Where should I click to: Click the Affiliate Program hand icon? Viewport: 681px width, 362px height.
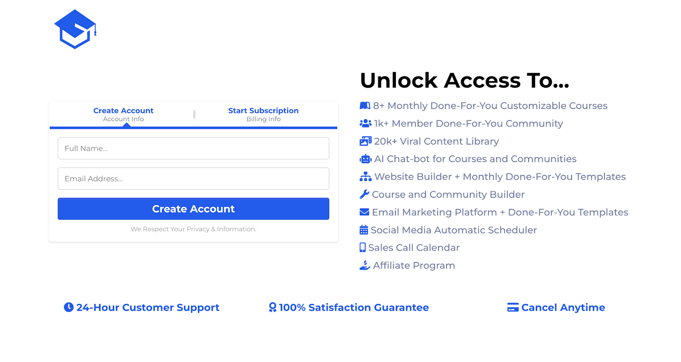pyautogui.click(x=365, y=265)
